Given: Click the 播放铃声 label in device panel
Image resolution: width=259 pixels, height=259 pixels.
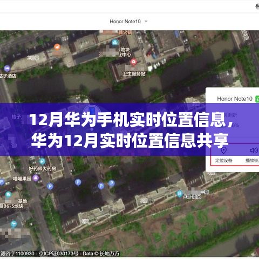Looking at the screenshot, I should [252, 160].
